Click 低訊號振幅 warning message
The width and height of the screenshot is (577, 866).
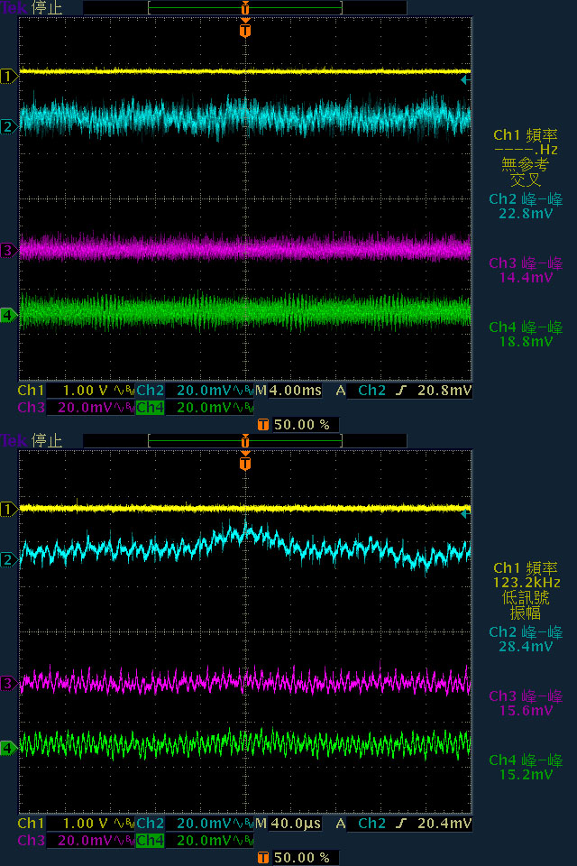(525, 604)
